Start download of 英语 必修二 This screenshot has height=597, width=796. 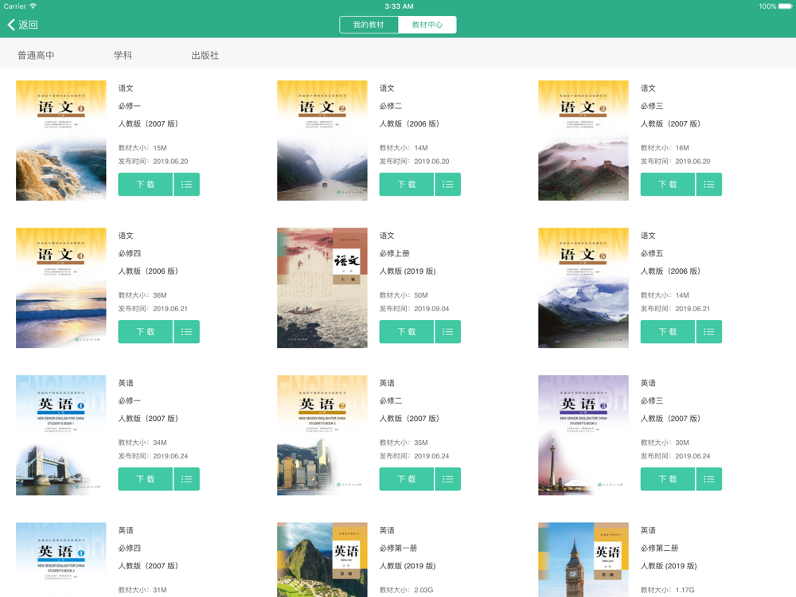pyautogui.click(x=407, y=478)
